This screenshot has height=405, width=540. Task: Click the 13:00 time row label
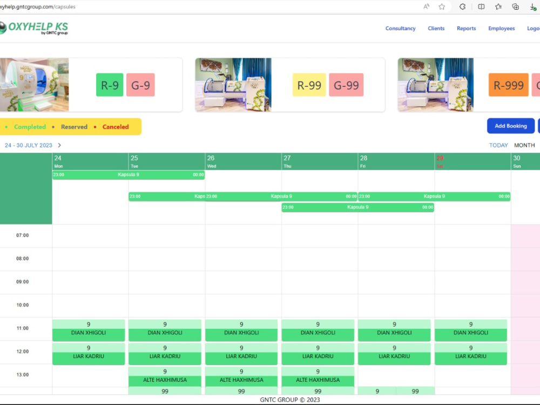tap(22, 374)
